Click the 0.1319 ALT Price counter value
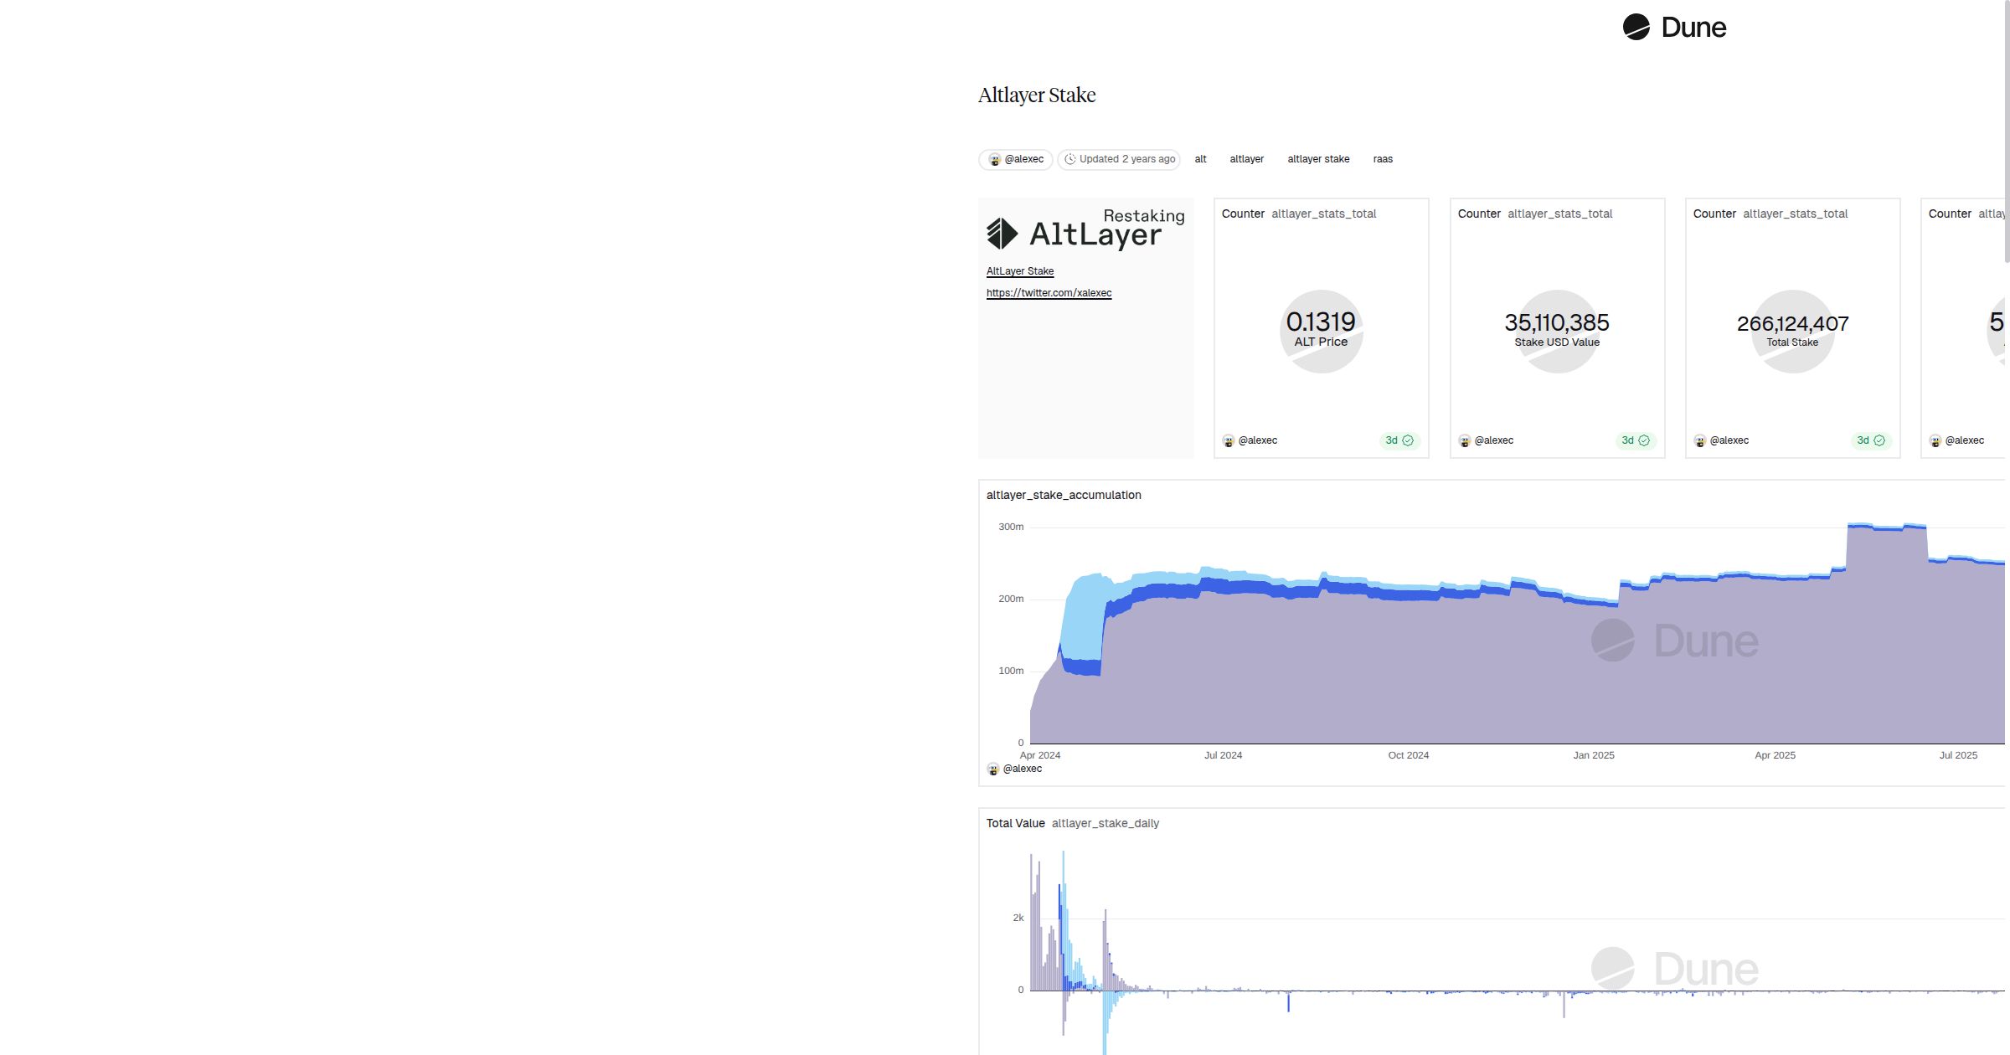 coord(1321,322)
